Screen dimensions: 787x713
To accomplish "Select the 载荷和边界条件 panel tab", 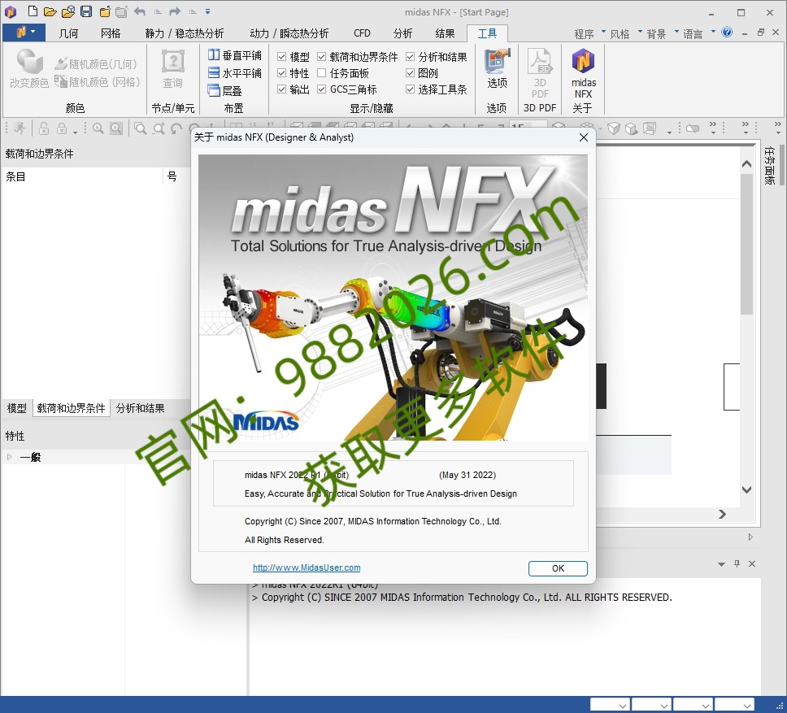I will 72,408.
